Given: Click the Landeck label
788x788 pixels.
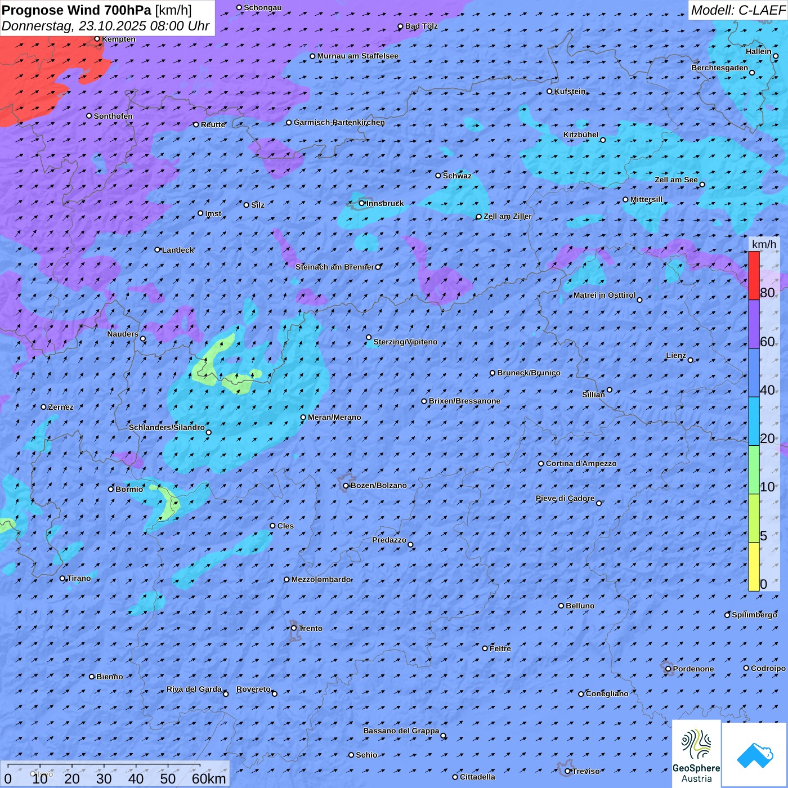Looking at the screenshot, I should point(178,250).
